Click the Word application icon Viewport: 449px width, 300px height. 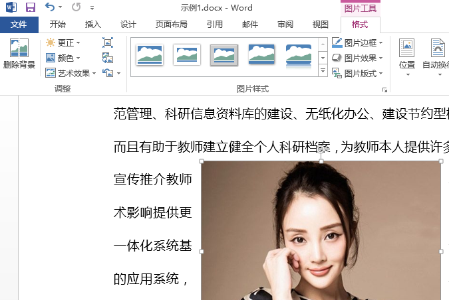pyautogui.click(x=11, y=7)
